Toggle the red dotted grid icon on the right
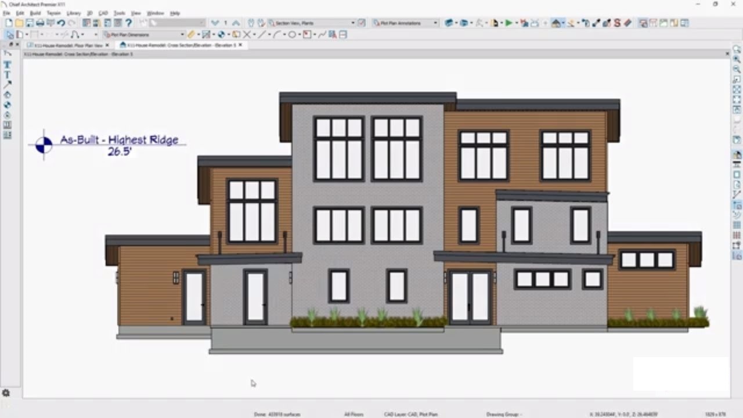 coord(737,235)
